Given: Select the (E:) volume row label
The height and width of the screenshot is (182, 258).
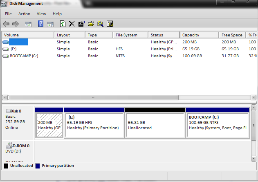Looking at the screenshot, I should click(13, 49).
